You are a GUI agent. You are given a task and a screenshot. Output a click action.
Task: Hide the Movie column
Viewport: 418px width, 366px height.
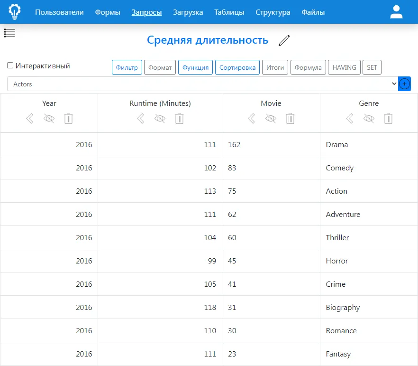[x=271, y=118]
